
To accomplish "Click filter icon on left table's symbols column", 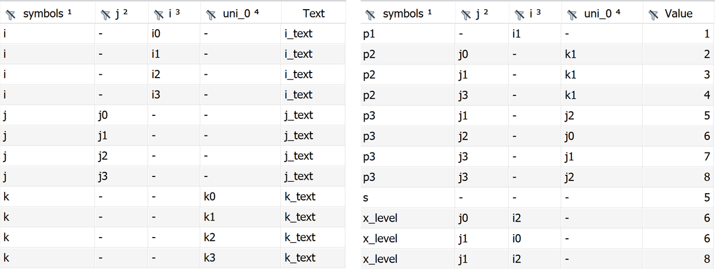I will [x=10, y=14].
